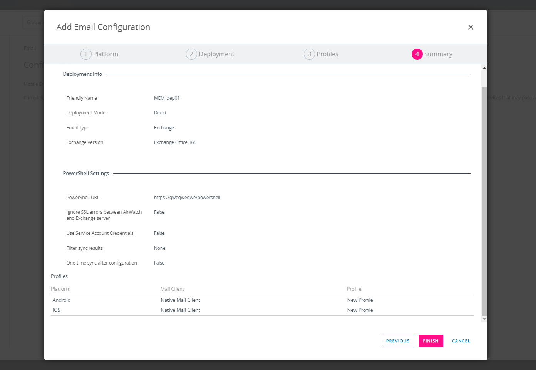Click PREVIOUS to go back a step
536x370 pixels.
(398, 341)
